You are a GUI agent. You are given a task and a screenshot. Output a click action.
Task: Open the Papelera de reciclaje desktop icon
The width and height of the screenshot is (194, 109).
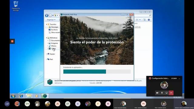(x=16, y=6)
